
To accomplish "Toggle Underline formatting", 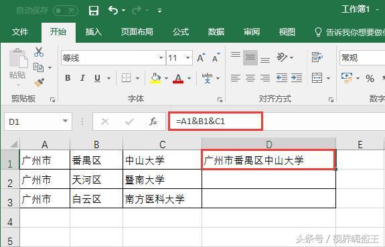I will pos(98,78).
